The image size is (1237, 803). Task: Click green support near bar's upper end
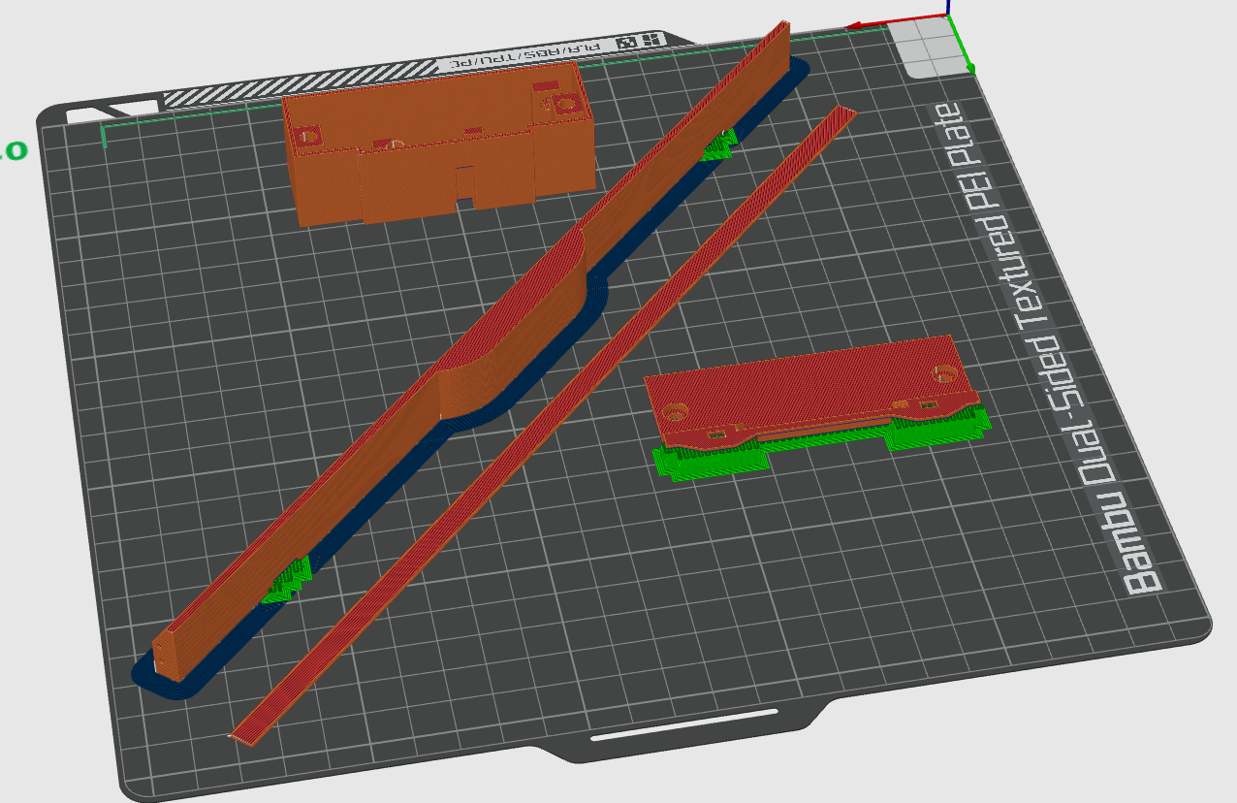coord(718,145)
